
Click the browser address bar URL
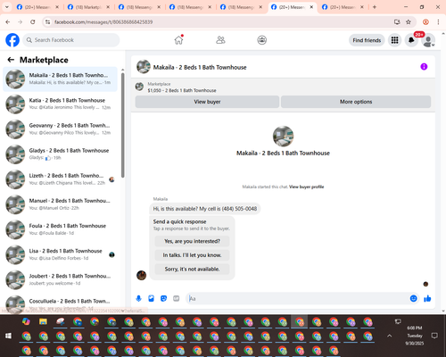(x=103, y=22)
